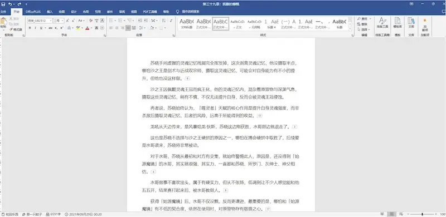
Task: Open the Font dialog launcher
Action: [x=105, y=36]
